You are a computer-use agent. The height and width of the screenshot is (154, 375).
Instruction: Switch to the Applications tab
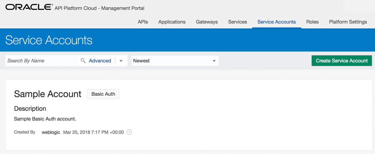pos(172,22)
